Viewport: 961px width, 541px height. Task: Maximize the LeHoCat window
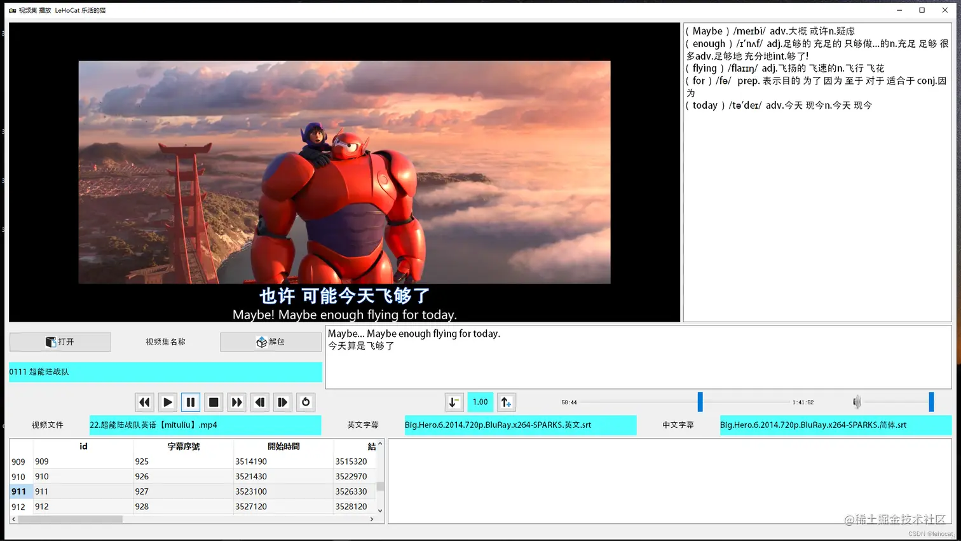pos(922,10)
